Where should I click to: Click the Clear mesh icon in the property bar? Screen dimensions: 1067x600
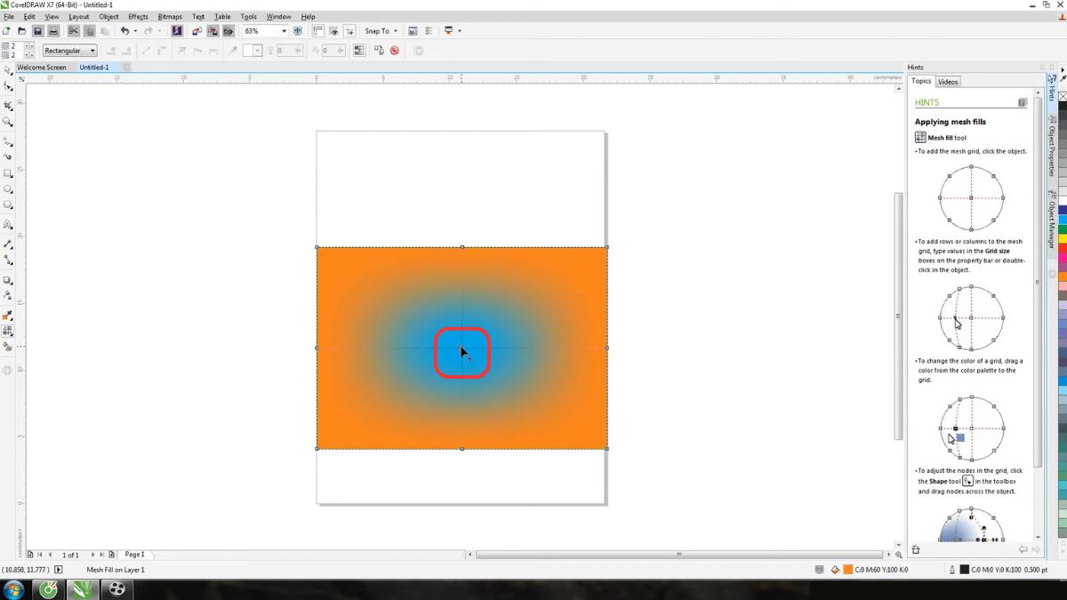394,51
